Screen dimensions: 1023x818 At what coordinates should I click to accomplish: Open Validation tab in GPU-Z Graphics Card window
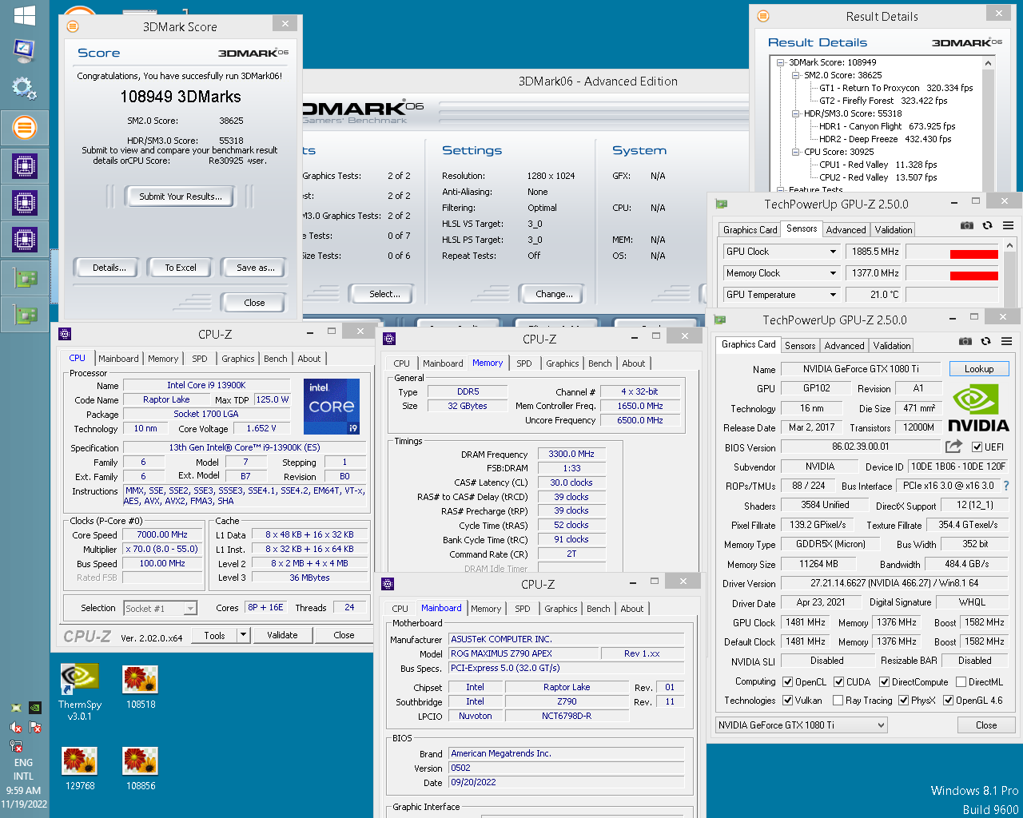pyautogui.click(x=891, y=346)
